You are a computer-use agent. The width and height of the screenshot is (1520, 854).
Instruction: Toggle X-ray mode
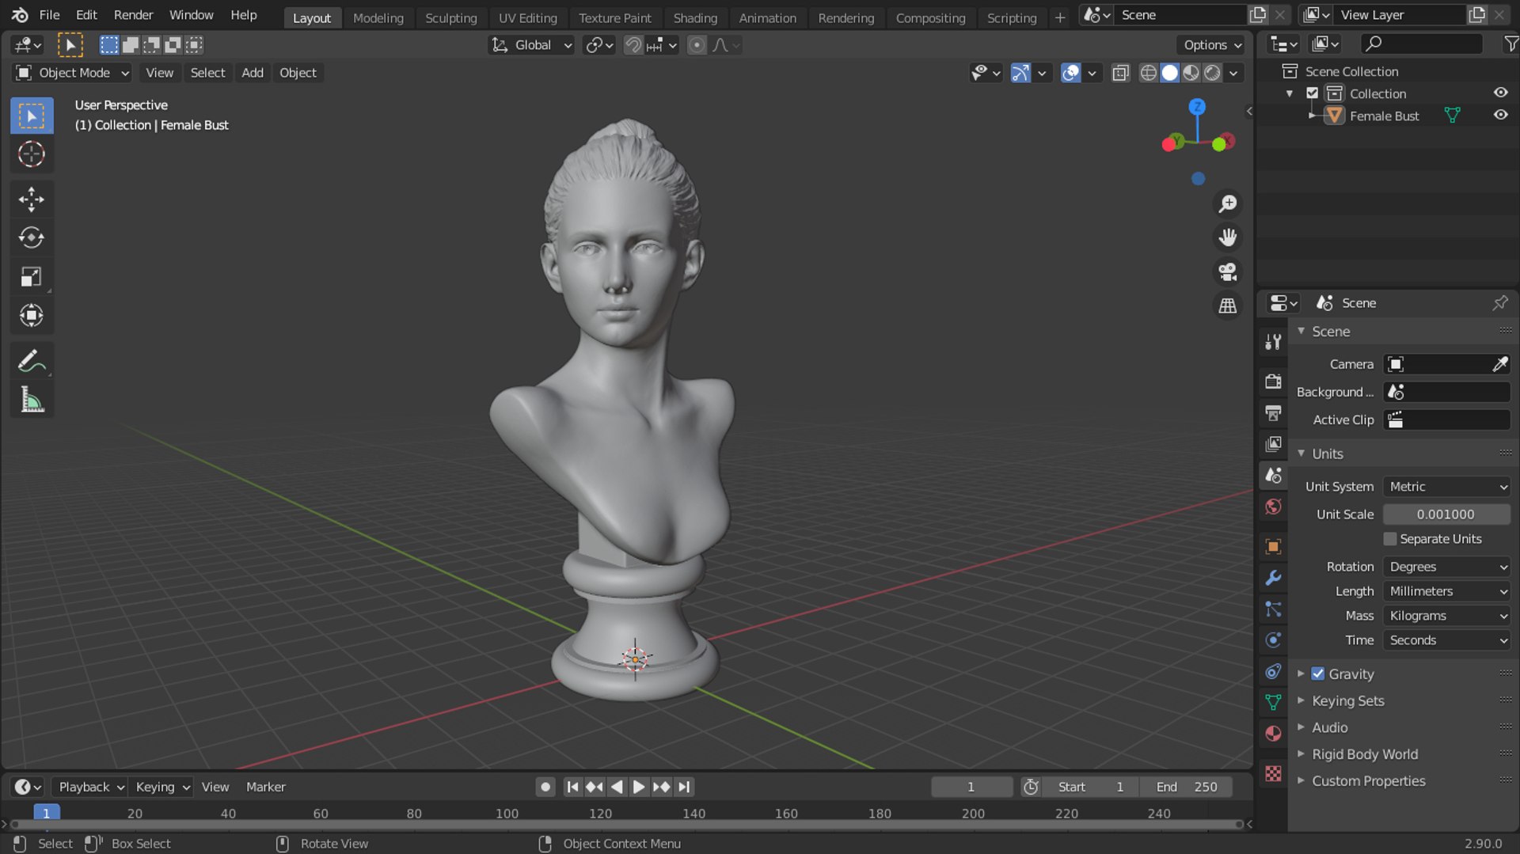point(1120,73)
